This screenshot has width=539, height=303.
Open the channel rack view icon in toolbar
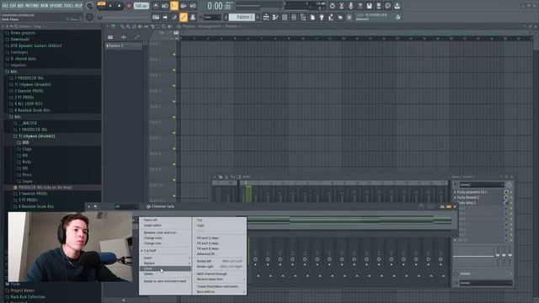coord(285,17)
